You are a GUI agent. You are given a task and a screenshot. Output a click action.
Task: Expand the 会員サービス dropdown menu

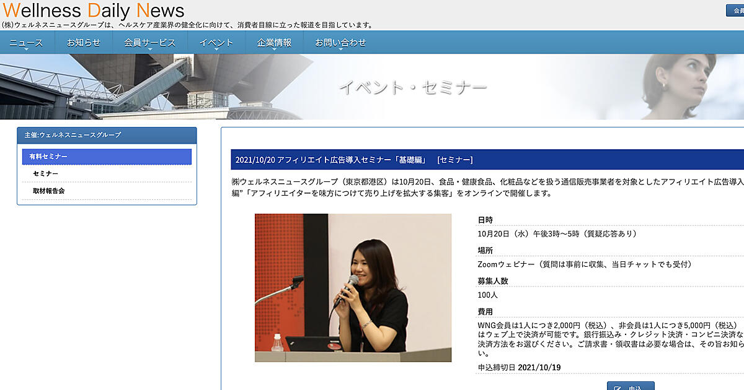point(149,43)
